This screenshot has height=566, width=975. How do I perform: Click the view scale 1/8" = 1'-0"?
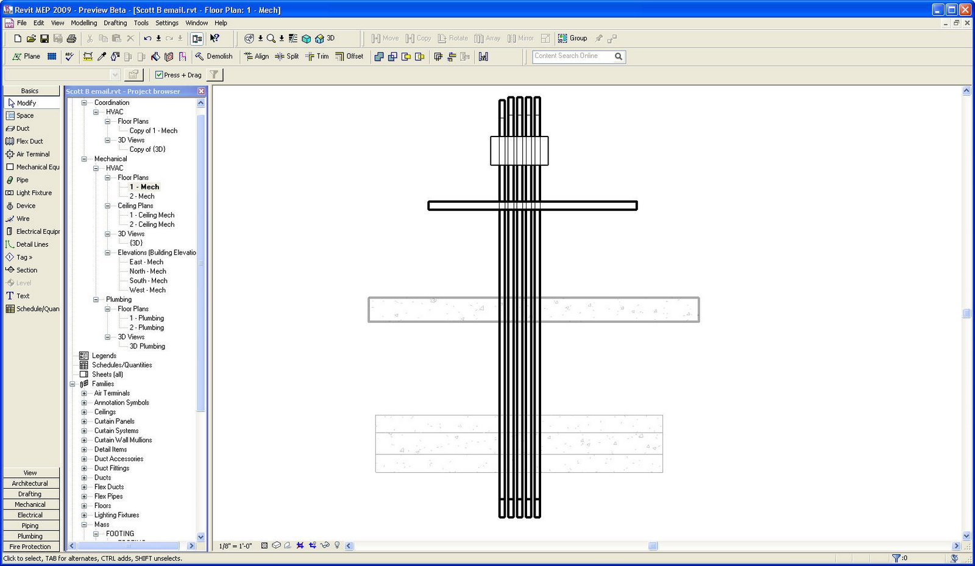tap(235, 546)
